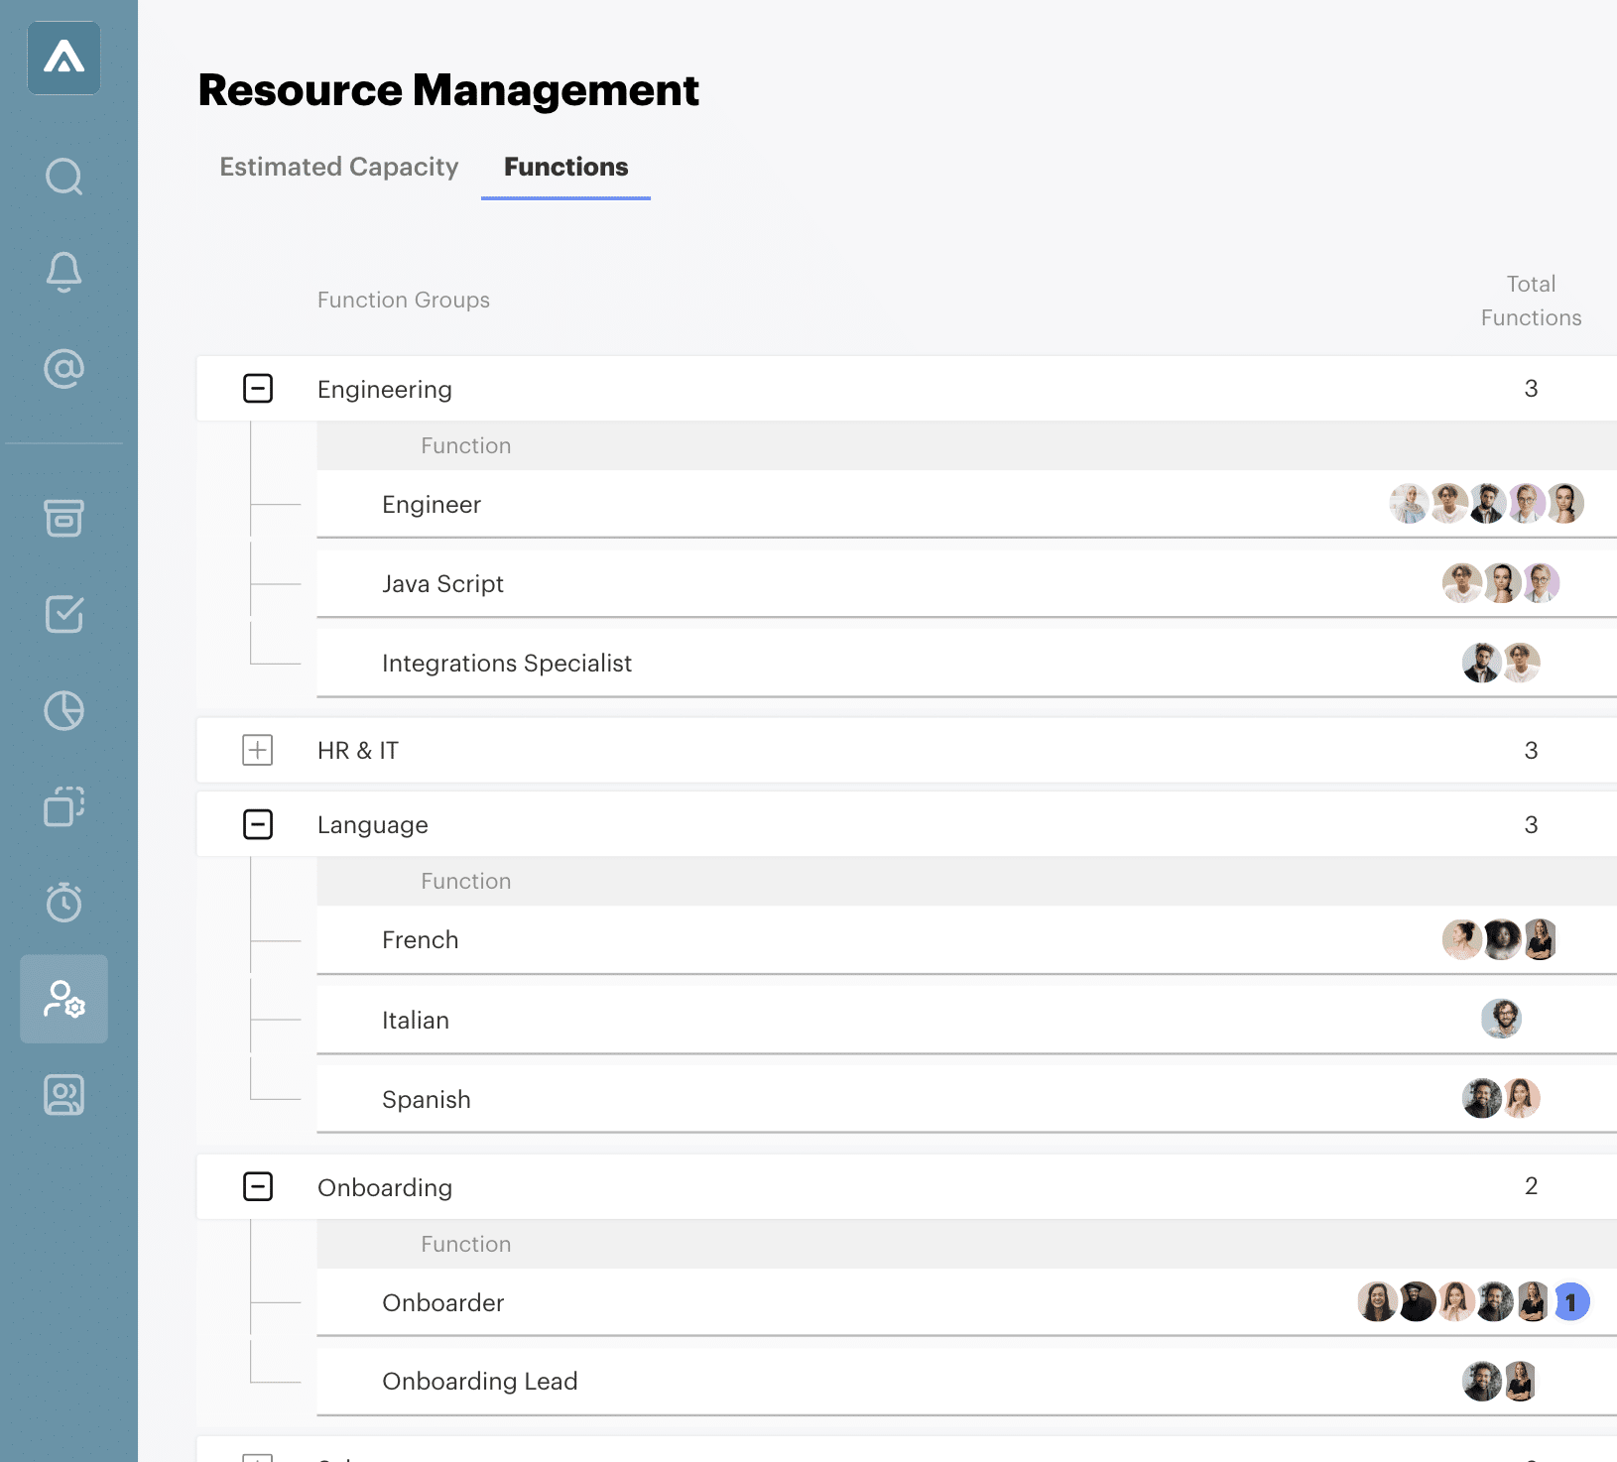Open mentions (@) in sidebar
This screenshot has width=1617, height=1462.
pos(64,369)
